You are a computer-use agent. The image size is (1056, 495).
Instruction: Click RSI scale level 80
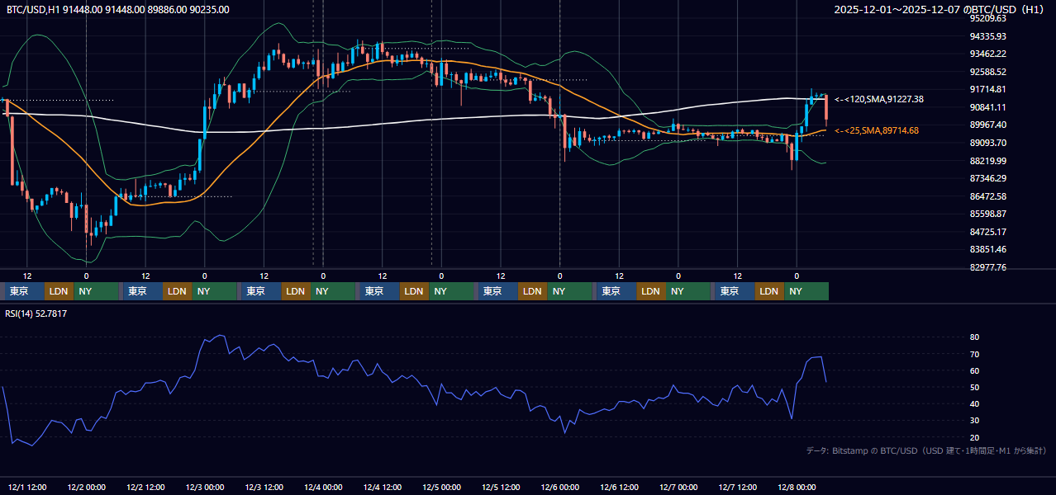(x=974, y=337)
